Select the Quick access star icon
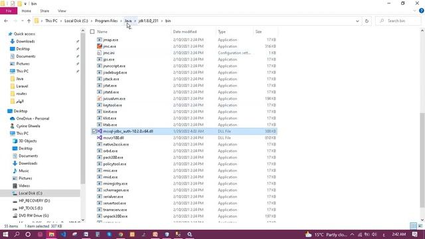 [x=11, y=34]
